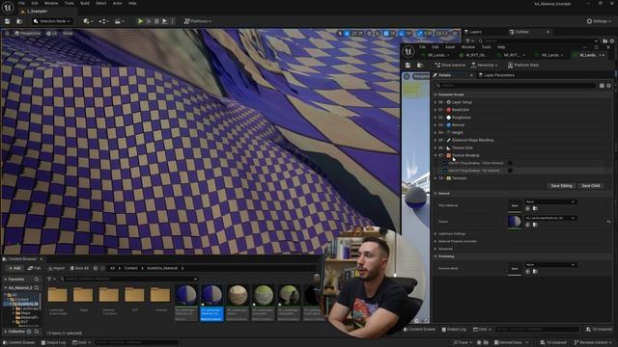Click the content browse icon beside main save icon
The width and height of the screenshot is (618, 347).
(x=19, y=21)
